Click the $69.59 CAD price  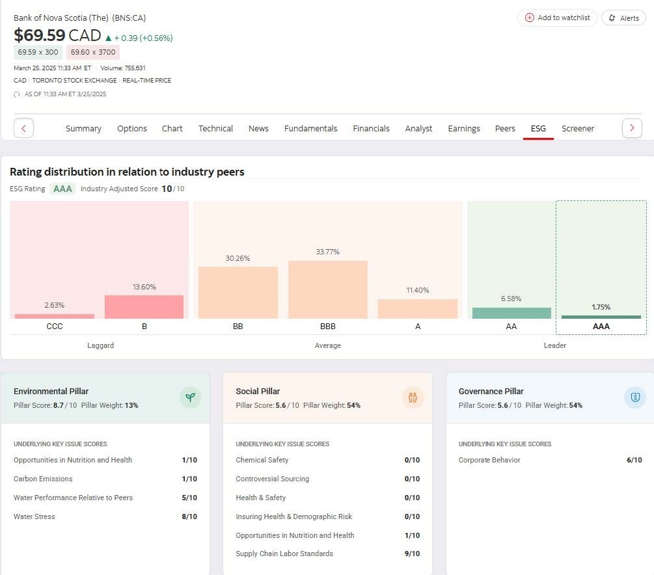[x=57, y=35]
